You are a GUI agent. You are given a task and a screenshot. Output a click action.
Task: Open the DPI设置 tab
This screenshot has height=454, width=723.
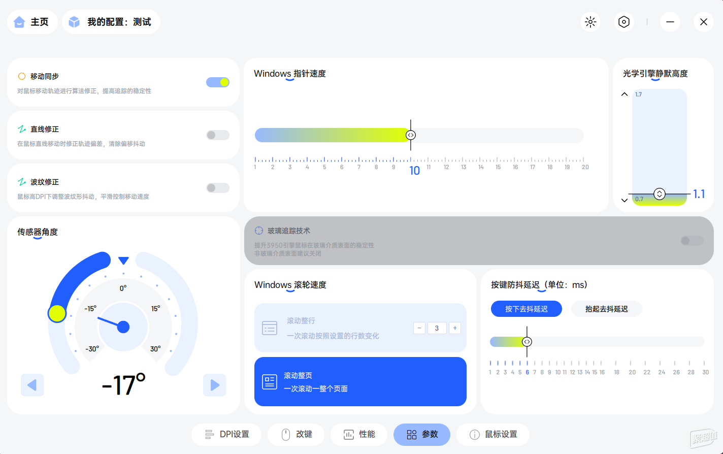pos(226,434)
